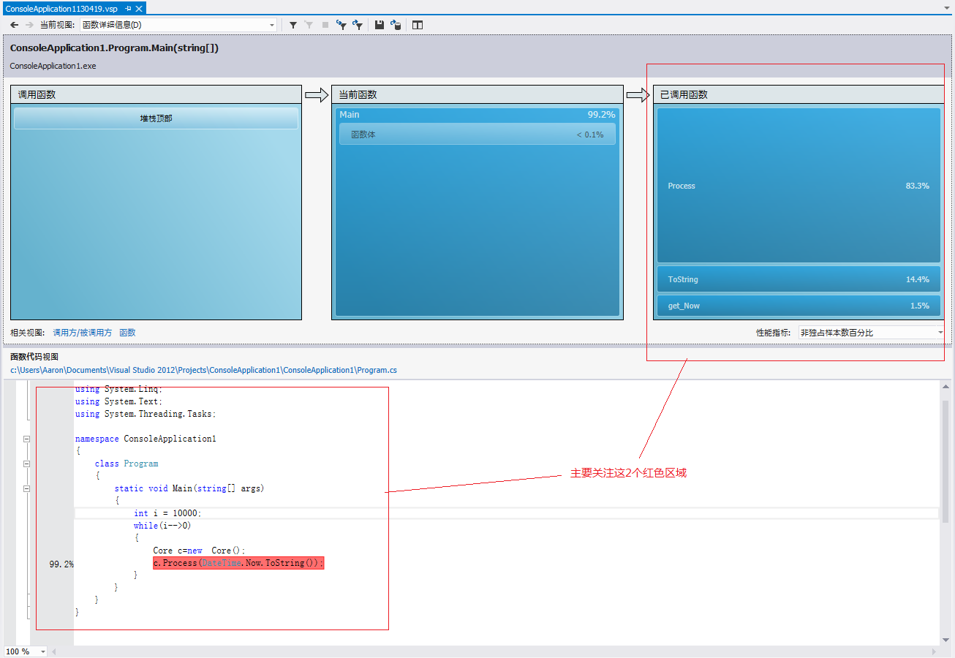This screenshot has height=658, width=955.
Task: Close the ConsoleApplication1130419.vsp tab
Action: [139, 8]
